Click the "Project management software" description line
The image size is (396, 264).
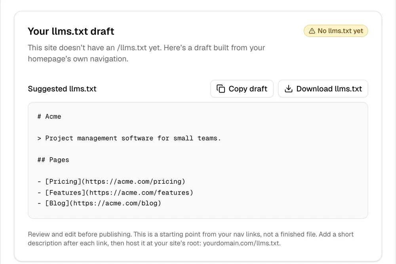pyautogui.click(x=129, y=138)
